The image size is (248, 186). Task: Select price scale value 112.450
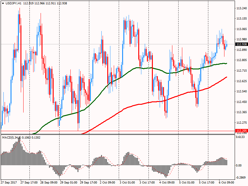[x=241, y=102]
